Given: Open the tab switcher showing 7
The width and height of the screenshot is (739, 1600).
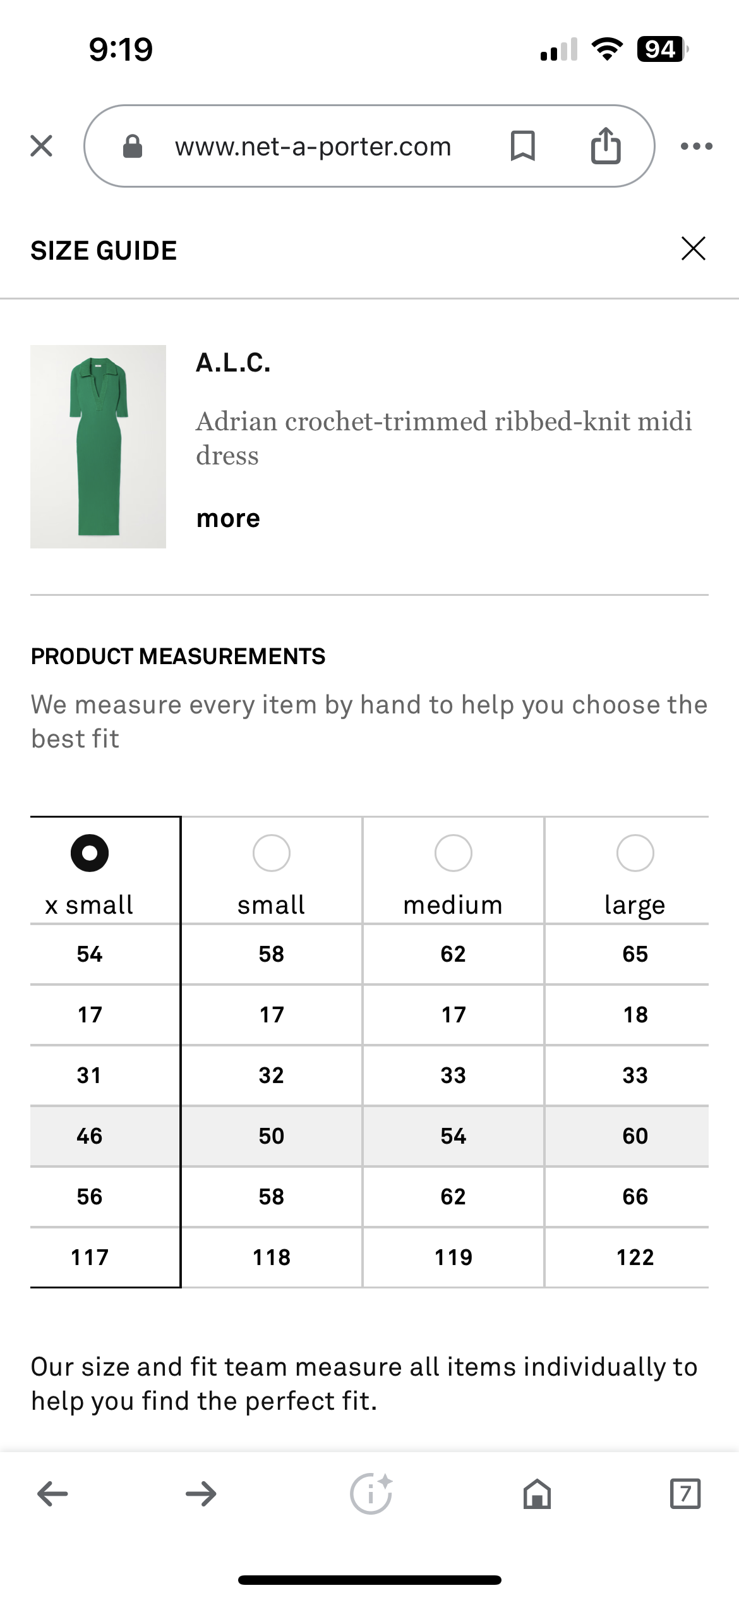Looking at the screenshot, I should click(685, 1494).
